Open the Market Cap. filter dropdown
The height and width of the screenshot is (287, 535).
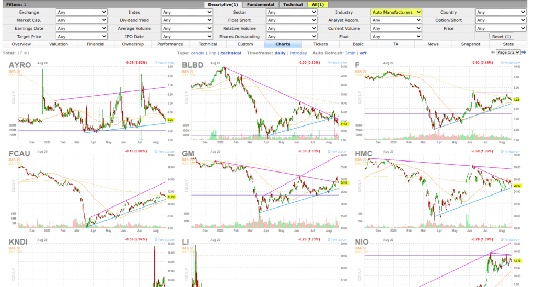coord(82,20)
